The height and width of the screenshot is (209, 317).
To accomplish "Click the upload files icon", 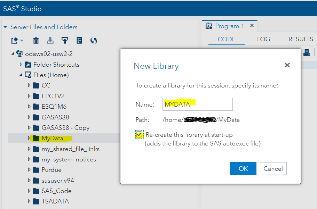I will click(x=65, y=41).
